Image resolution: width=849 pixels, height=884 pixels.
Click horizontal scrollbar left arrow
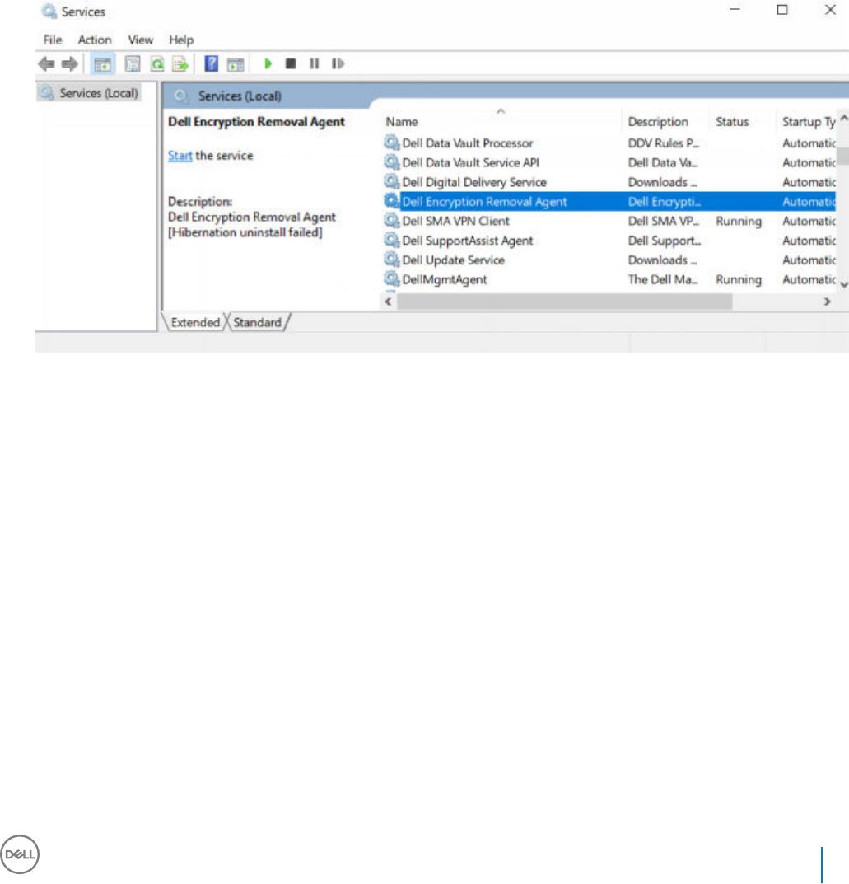click(x=388, y=302)
